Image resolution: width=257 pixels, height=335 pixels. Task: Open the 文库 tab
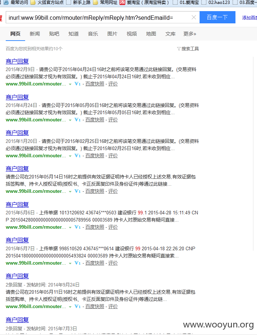click(170, 34)
